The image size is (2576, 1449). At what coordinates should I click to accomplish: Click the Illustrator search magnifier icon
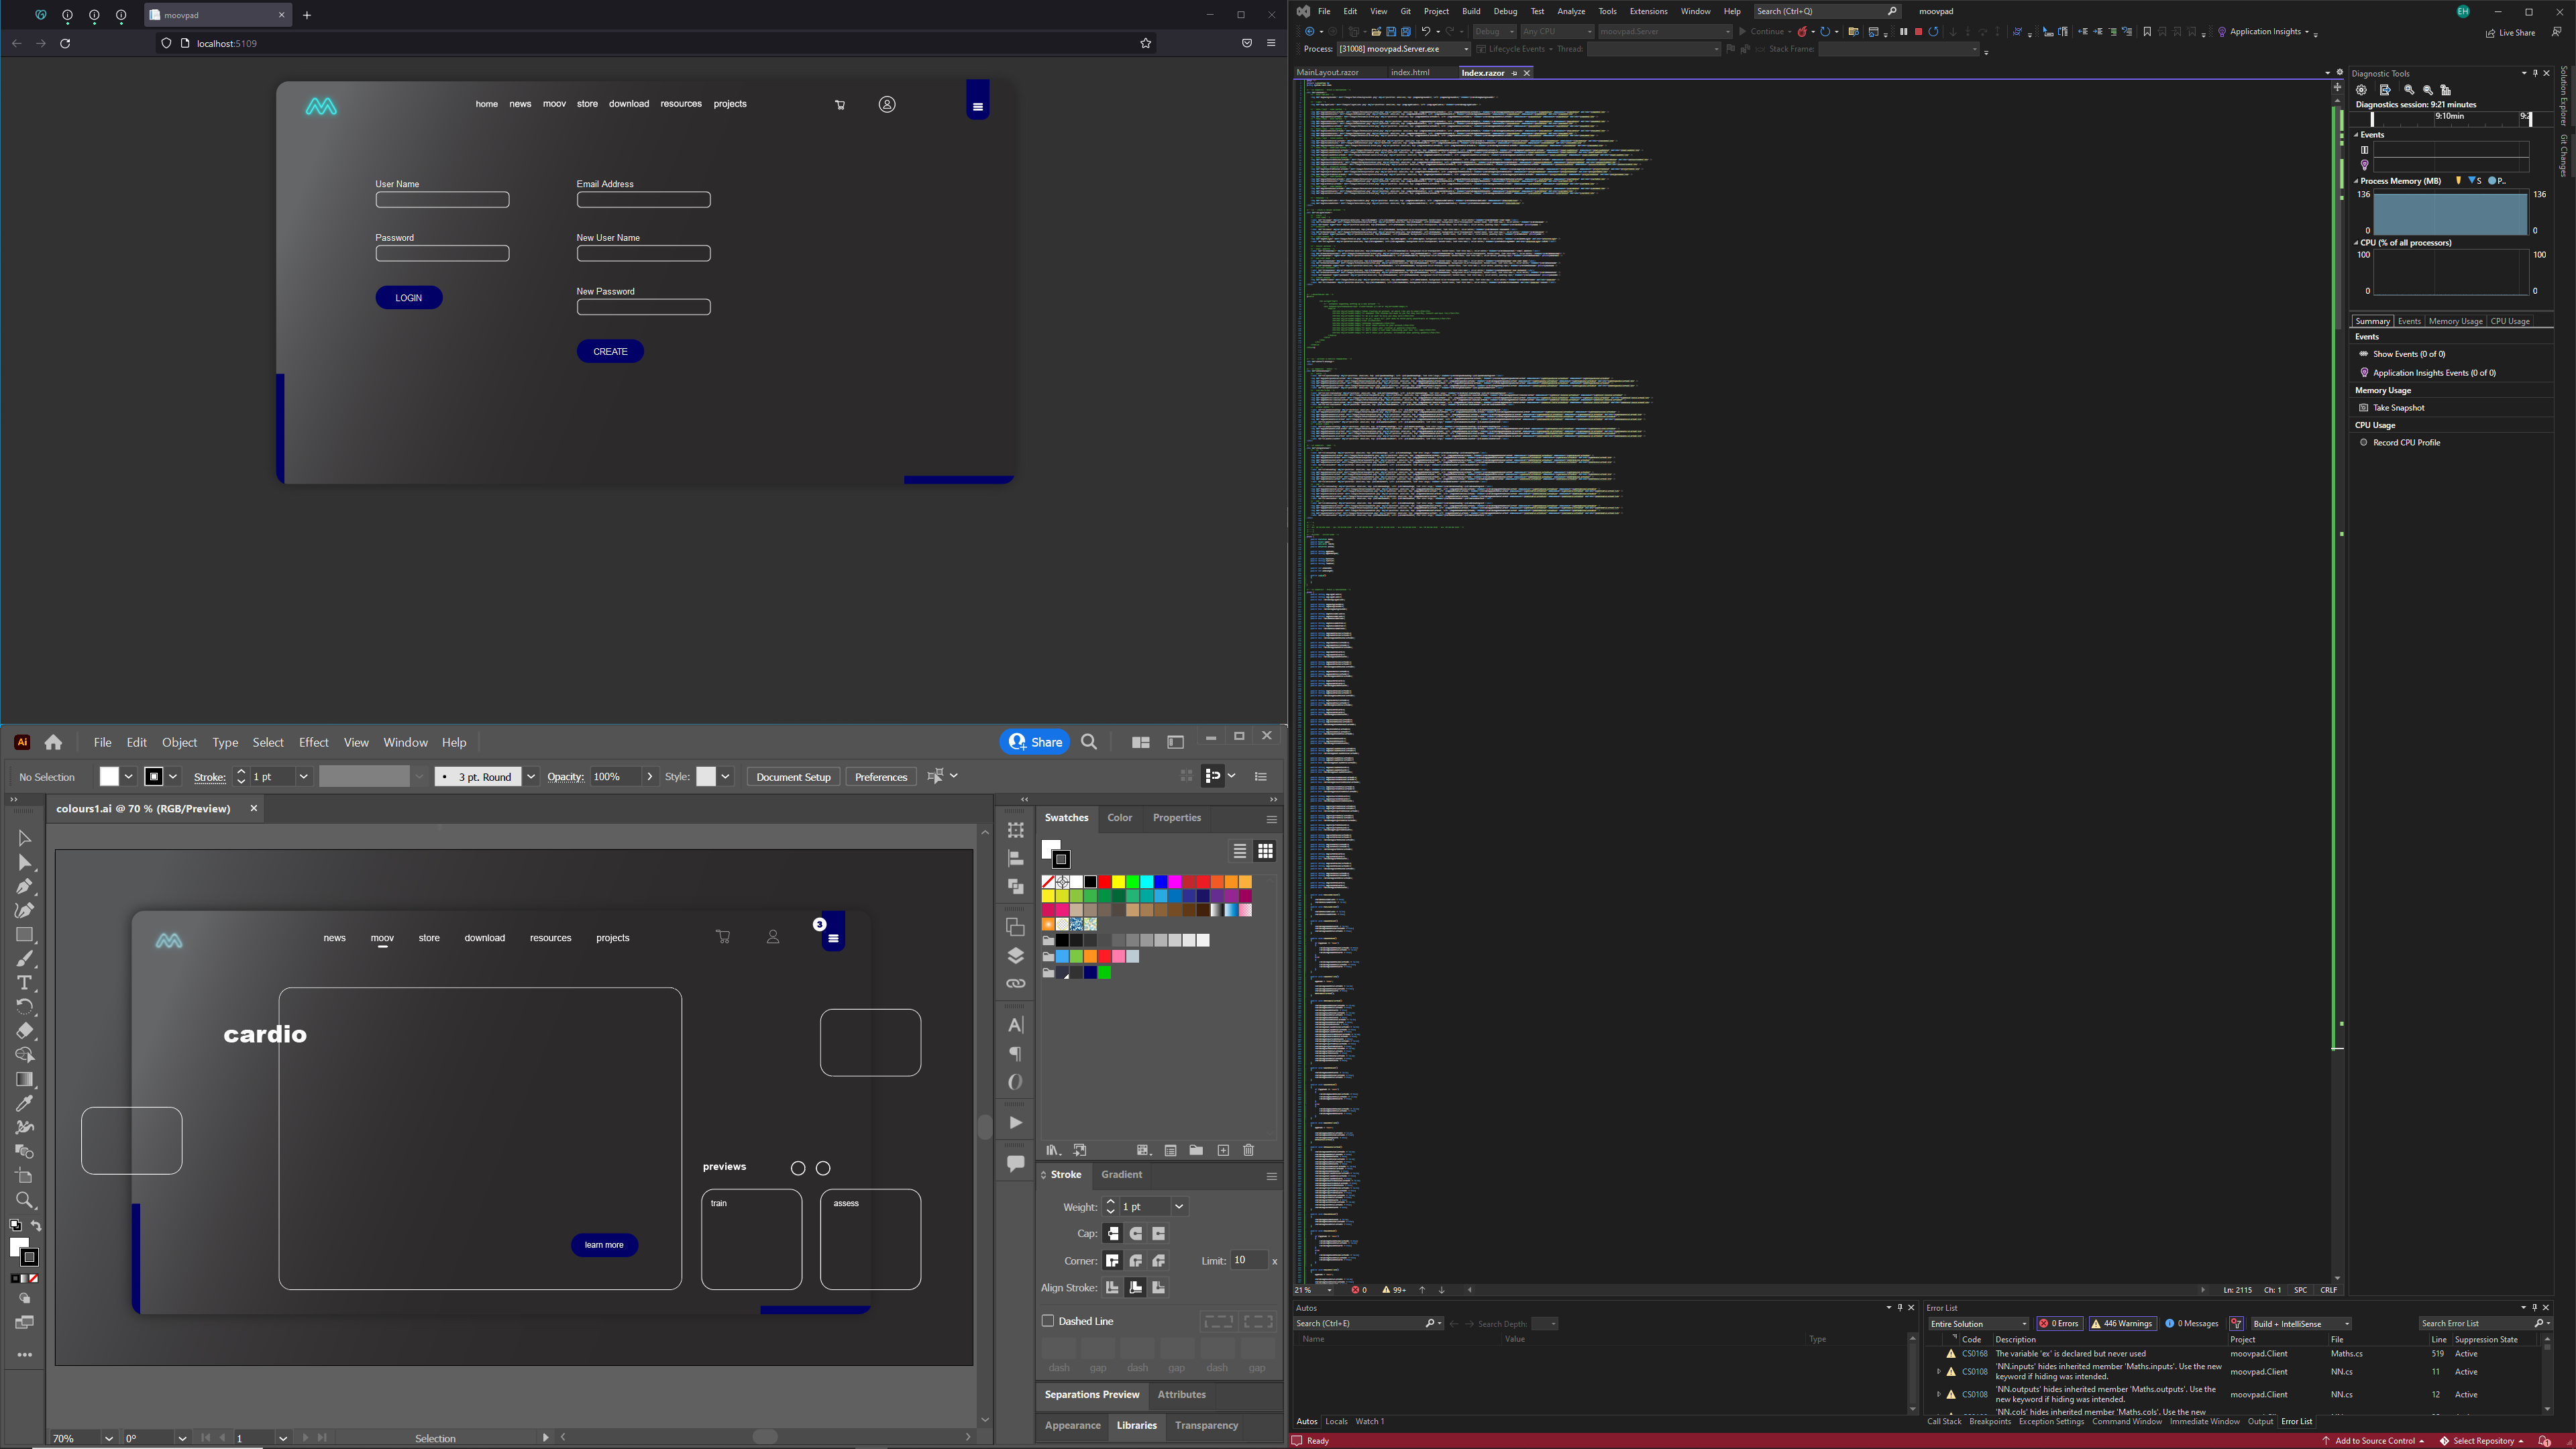1089,742
